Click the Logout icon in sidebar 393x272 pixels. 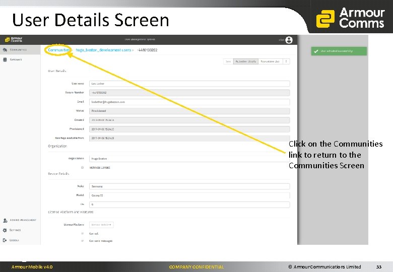5,240
